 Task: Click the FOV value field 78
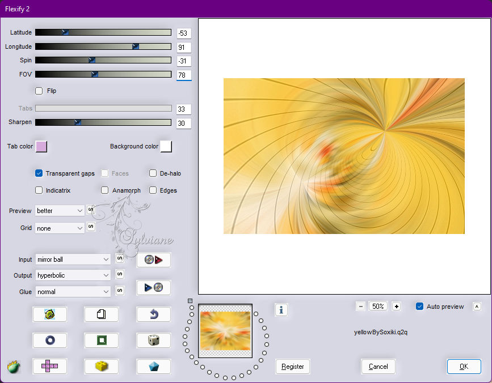(184, 75)
